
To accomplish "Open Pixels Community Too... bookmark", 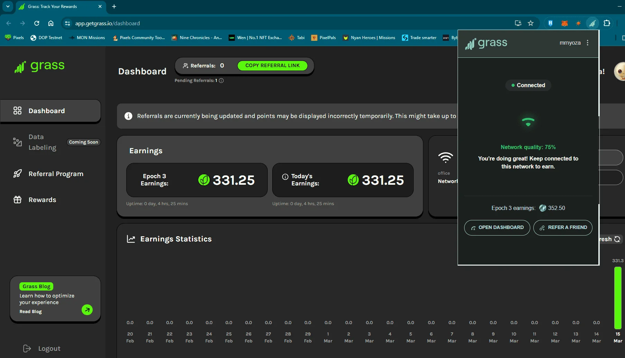I will (139, 38).
